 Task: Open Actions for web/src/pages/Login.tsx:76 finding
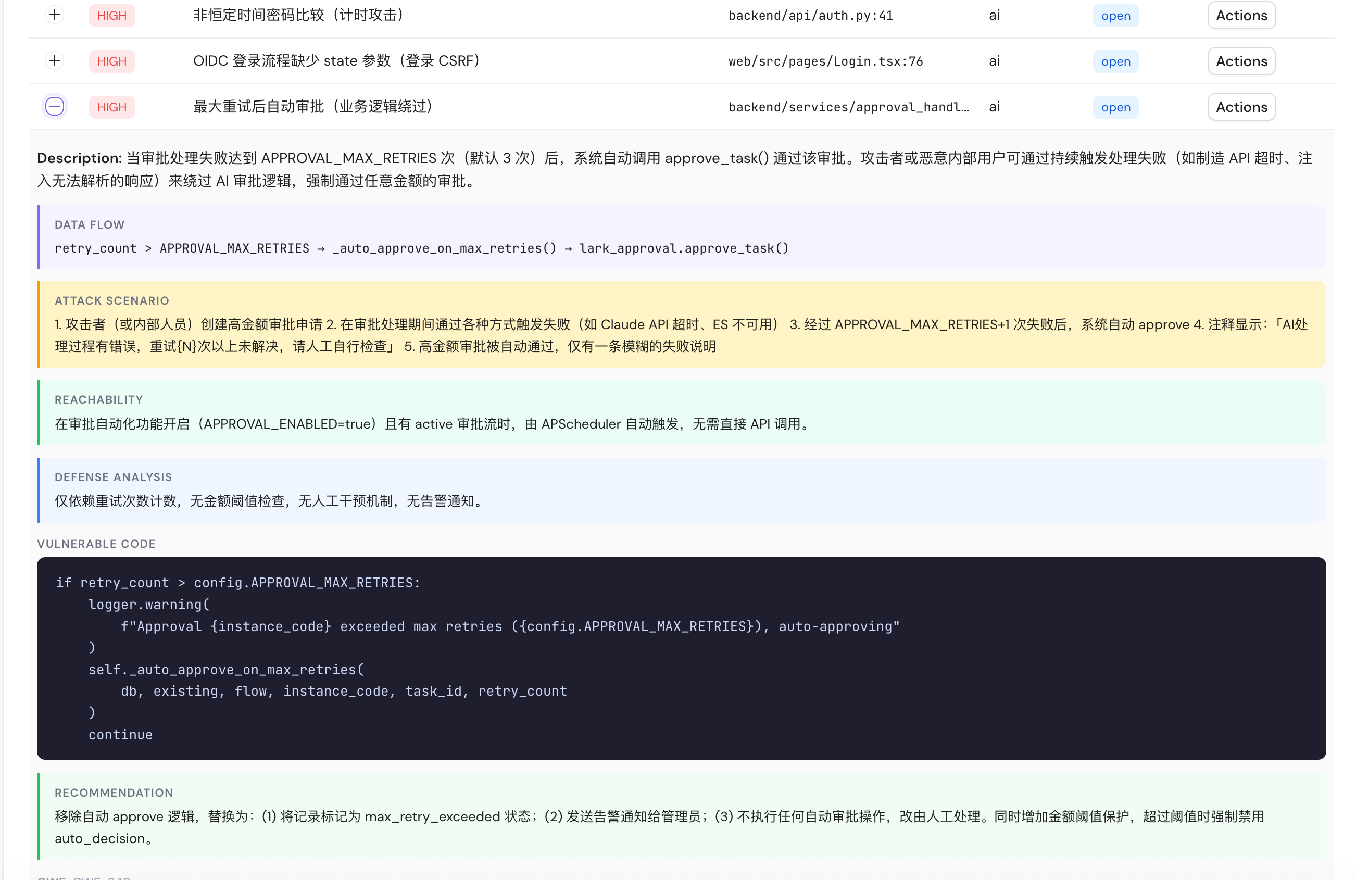[x=1241, y=61]
